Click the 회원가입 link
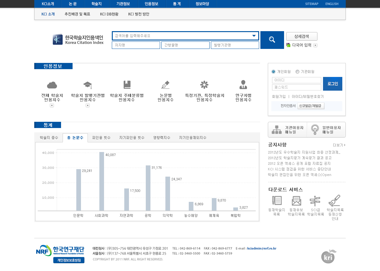 tap(279, 97)
